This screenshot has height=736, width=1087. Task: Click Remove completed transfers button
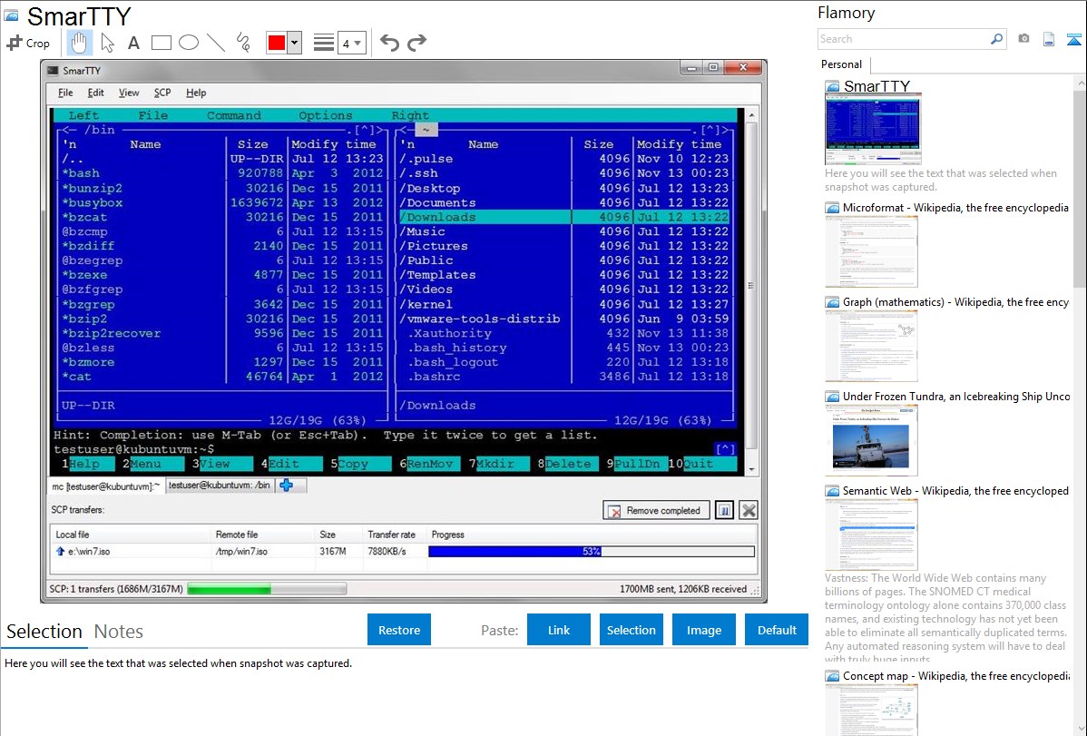(656, 511)
